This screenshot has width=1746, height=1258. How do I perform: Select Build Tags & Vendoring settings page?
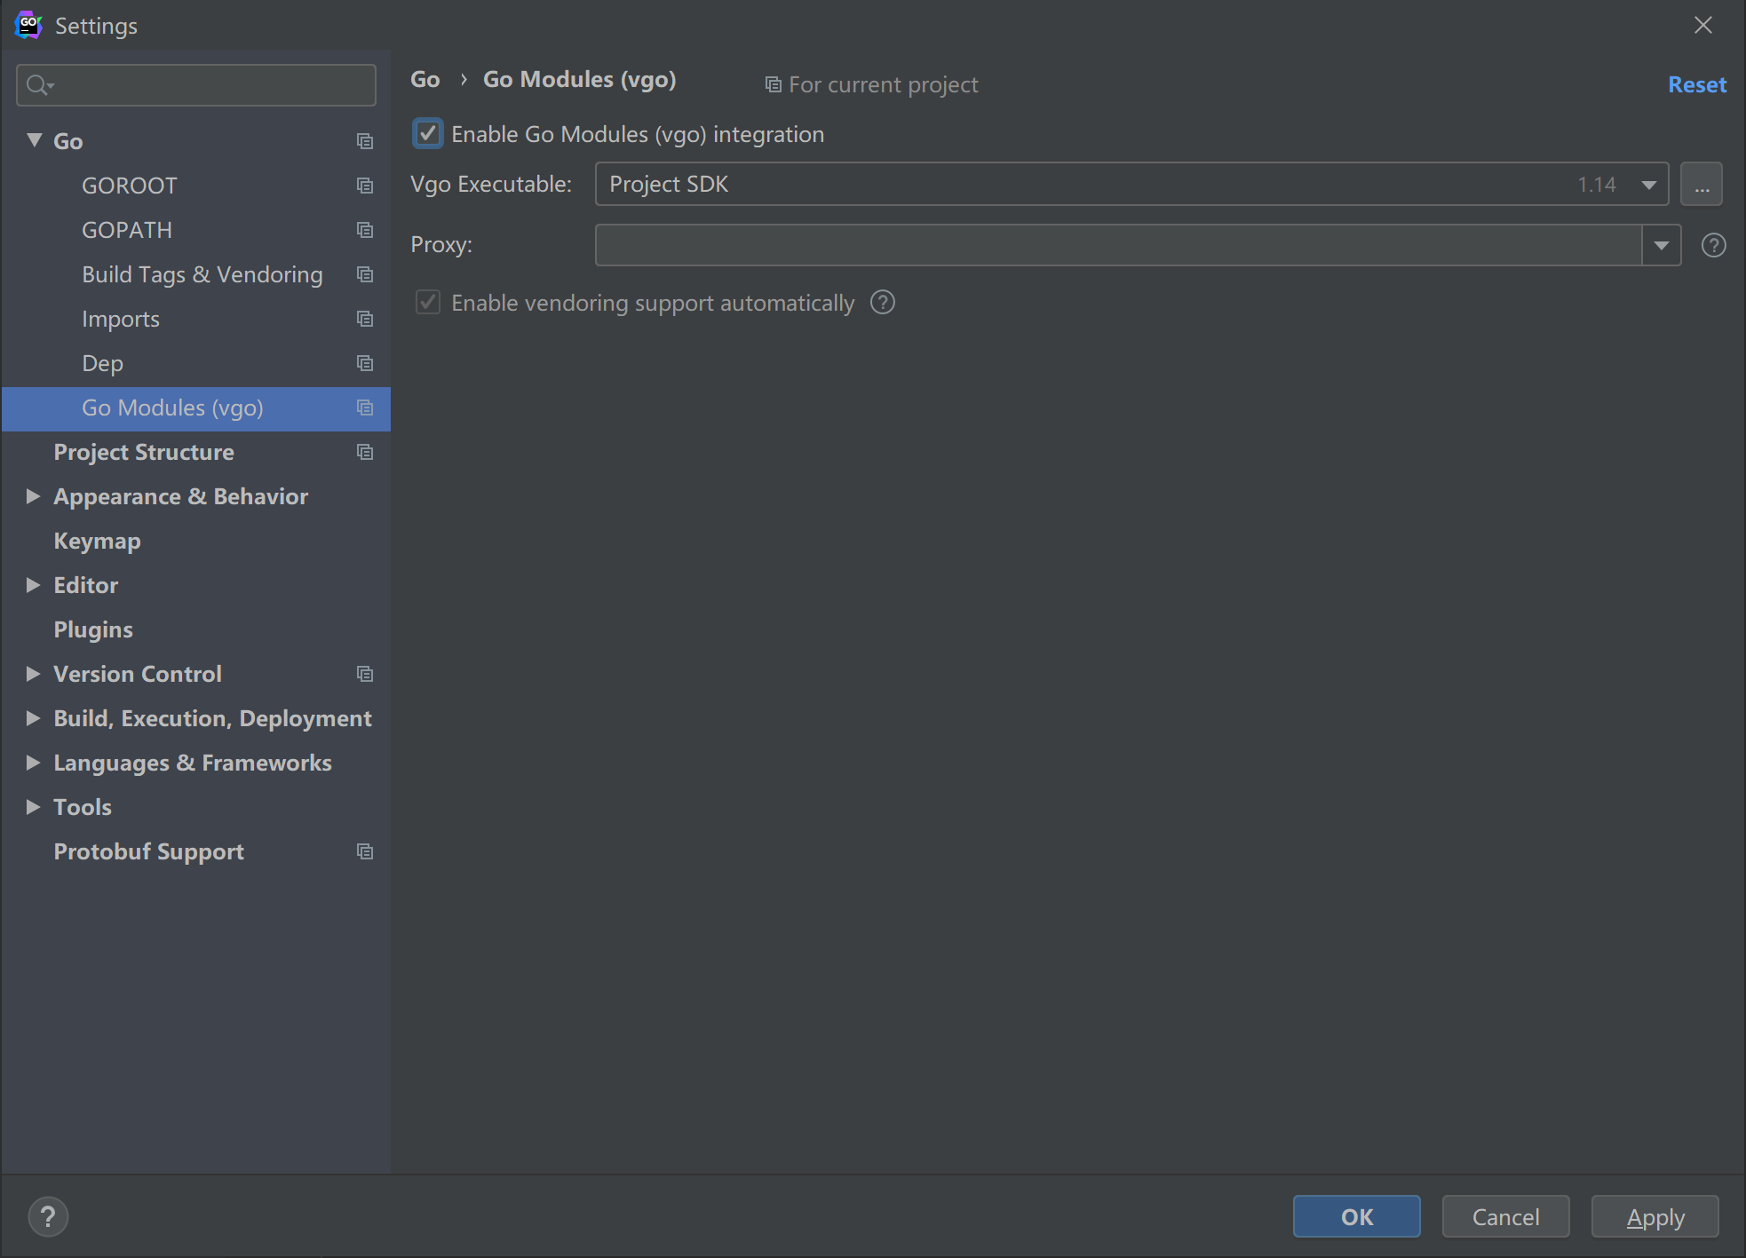coord(202,274)
